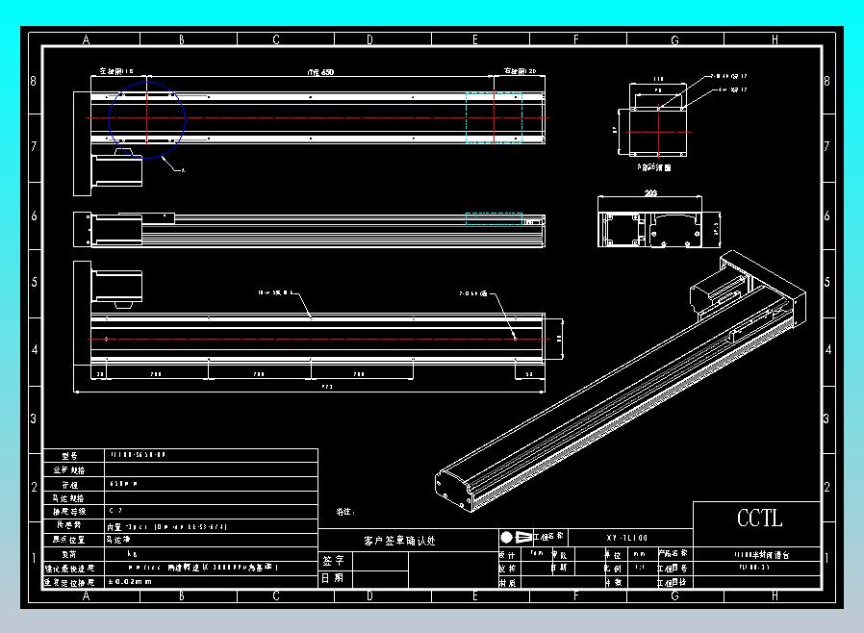The height and width of the screenshot is (633, 864).
Task: Select the 精度等级 row label
Action: tap(69, 512)
